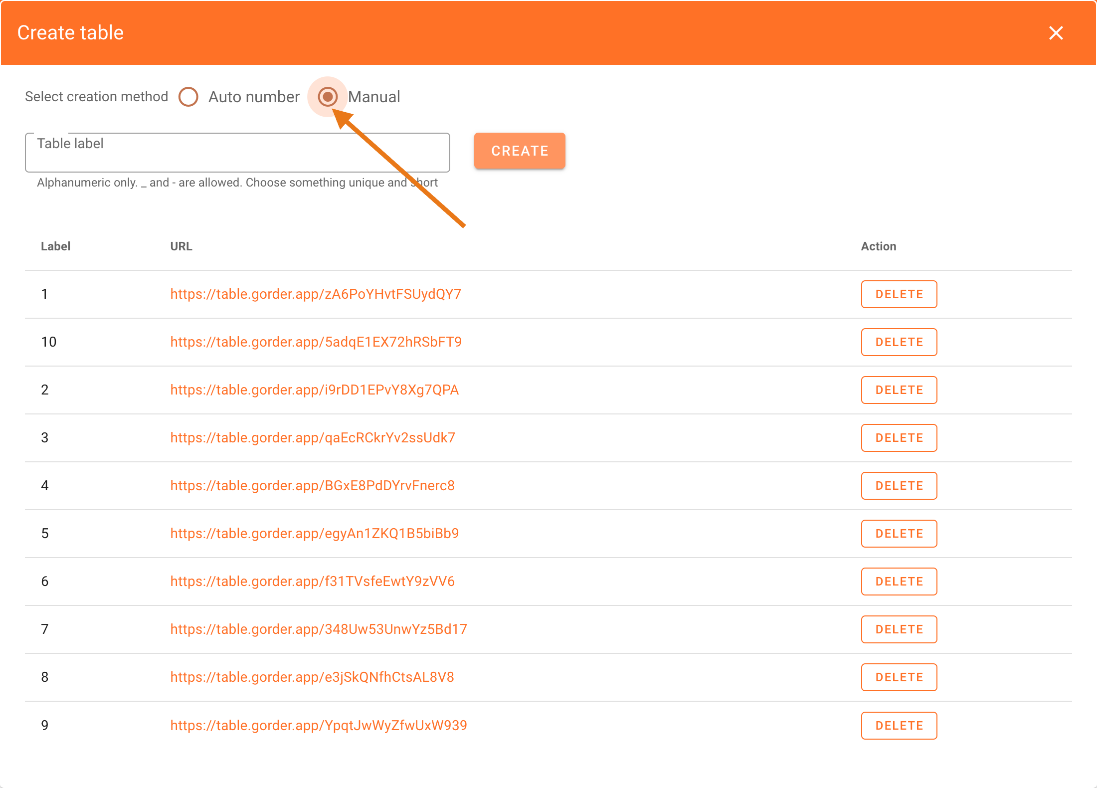Viewport: 1097px width, 788px height.
Task: Close the Create table dialog
Action: tap(1056, 33)
